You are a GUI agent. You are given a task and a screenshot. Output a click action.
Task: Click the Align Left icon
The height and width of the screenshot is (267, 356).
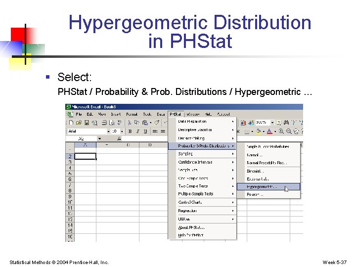[x=155, y=131]
